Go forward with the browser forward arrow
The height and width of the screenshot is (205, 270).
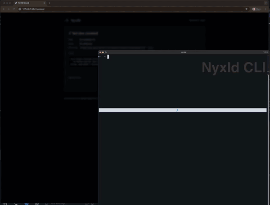click(9, 9)
